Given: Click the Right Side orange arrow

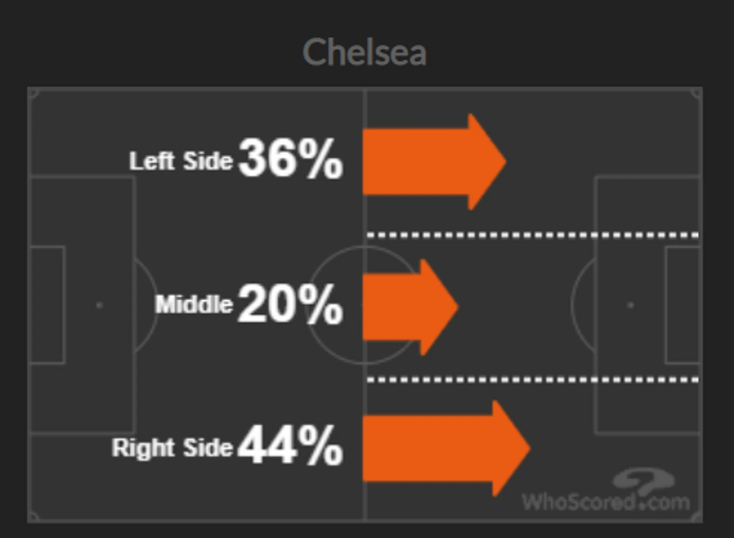Looking at the screenshot, I should click(x=446, y=449).
